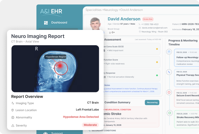199x134 pixels.
Task: Click the R orientation marker on scan
Action: coord(36,49)
